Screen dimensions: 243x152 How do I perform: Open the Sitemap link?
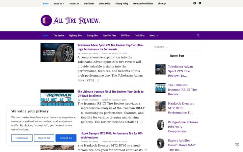tap(162, 4)
